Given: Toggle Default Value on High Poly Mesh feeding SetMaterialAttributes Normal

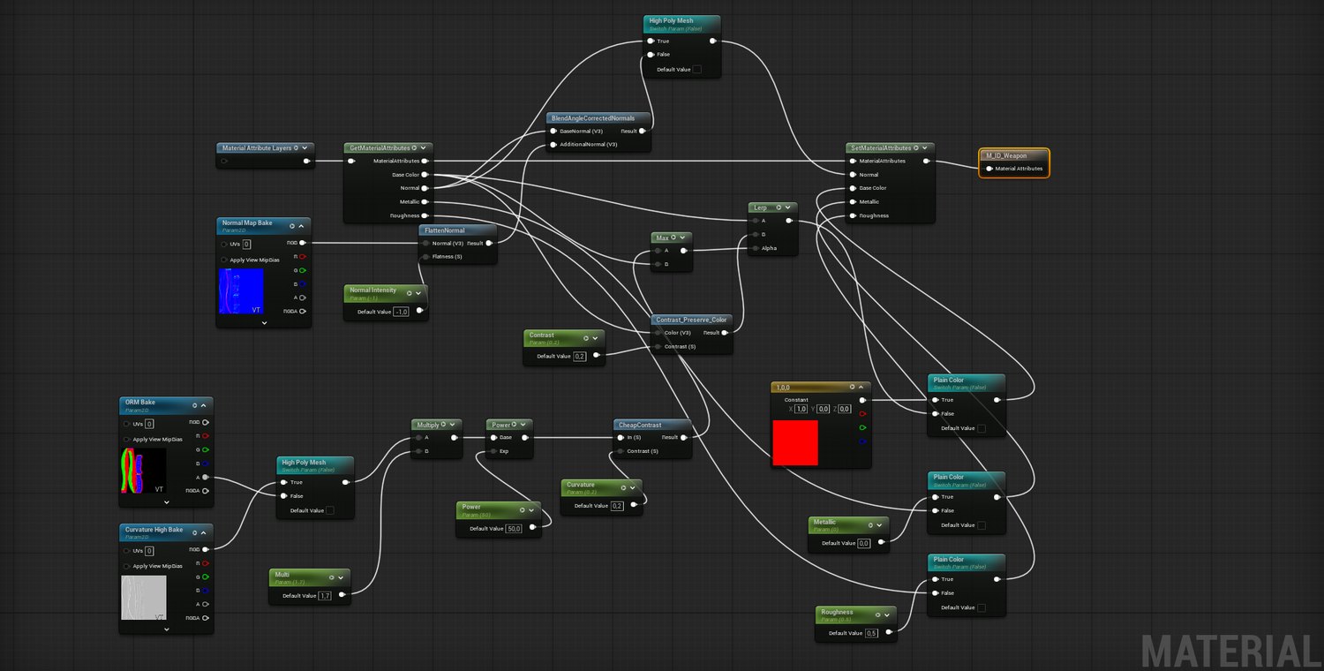Looking at the screenshot, I should tap(697, 69).
